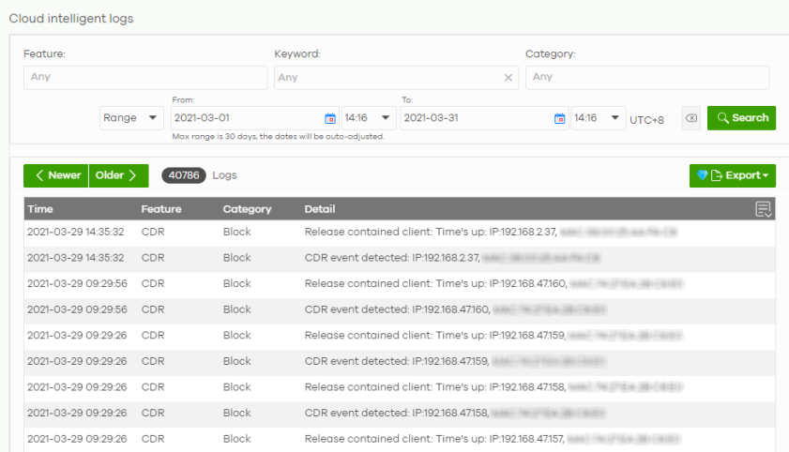The width and height of the screenshot is (789, 452).
Task: Open the column settings icon in table header
Action: [764, 209]
